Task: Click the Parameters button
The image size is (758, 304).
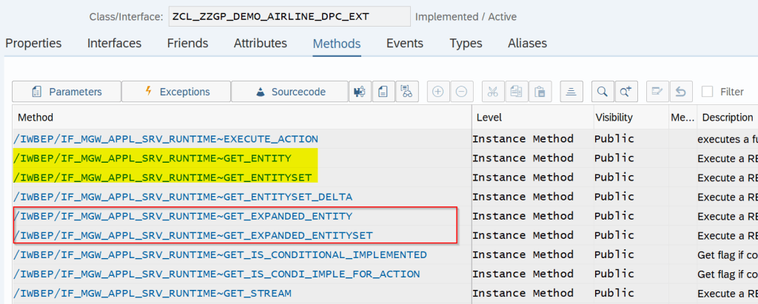Action: point(67,92)
